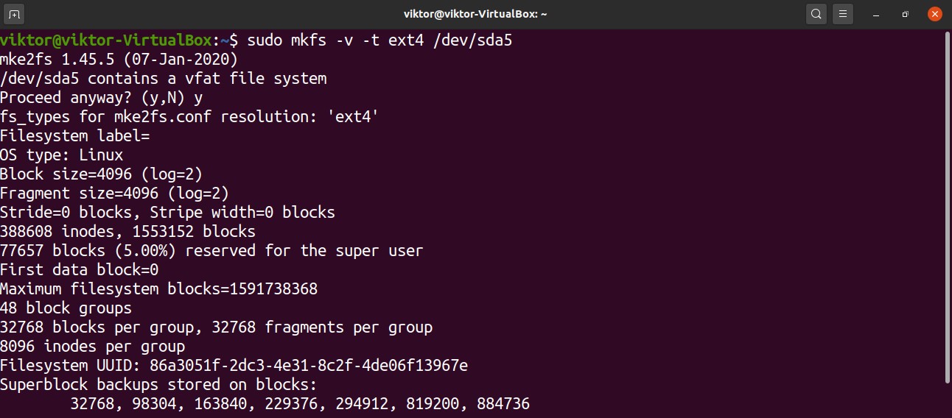
Task: Click the '48 block groups' line
Action: [x=66, y=308]
